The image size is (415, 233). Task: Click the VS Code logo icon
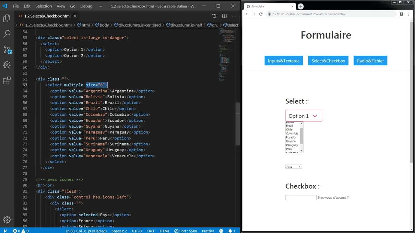click(x=5, y=6)
